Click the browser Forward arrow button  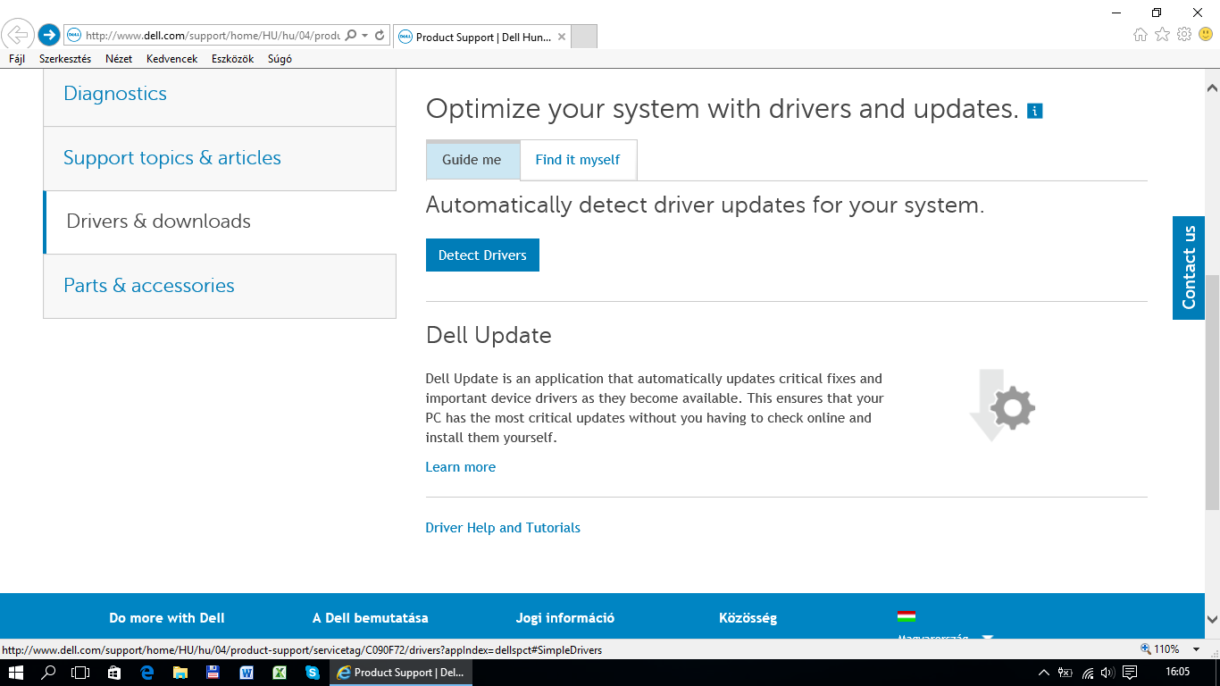pos(49,35)
